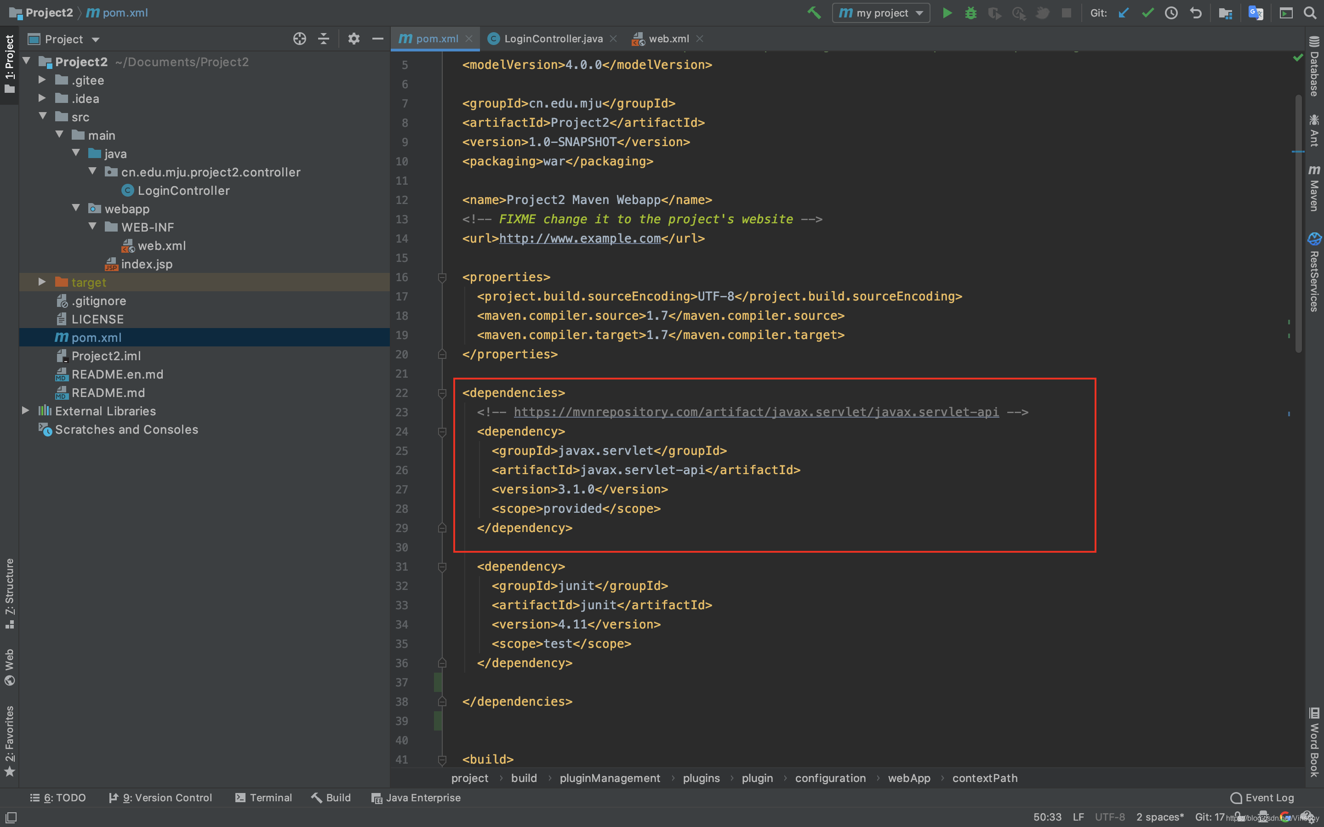
Task: Click the grayed-out Stop square icon
Action: [1066, 12]
